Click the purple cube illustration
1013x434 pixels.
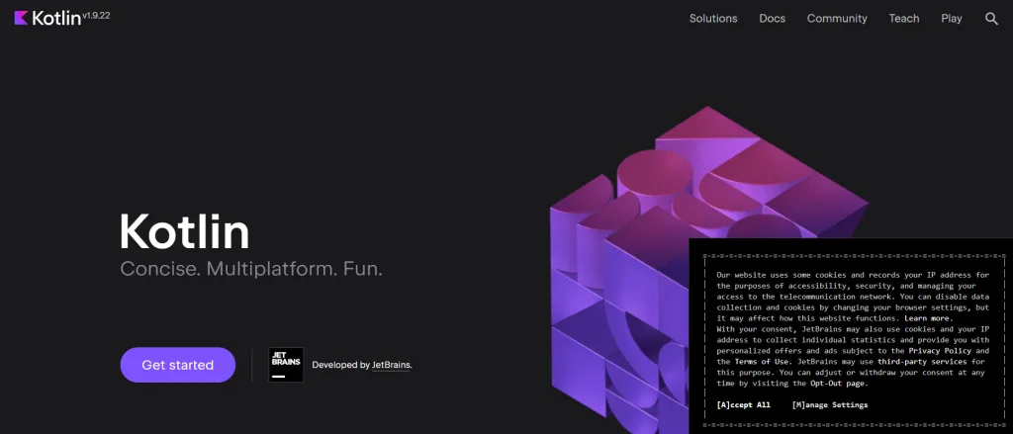click(x=710, y=271)
